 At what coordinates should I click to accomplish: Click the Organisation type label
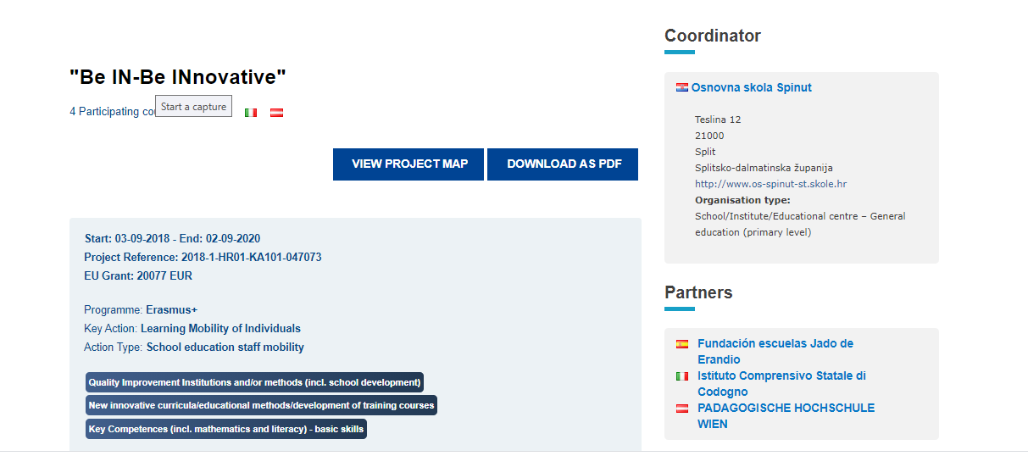[742, 200]
